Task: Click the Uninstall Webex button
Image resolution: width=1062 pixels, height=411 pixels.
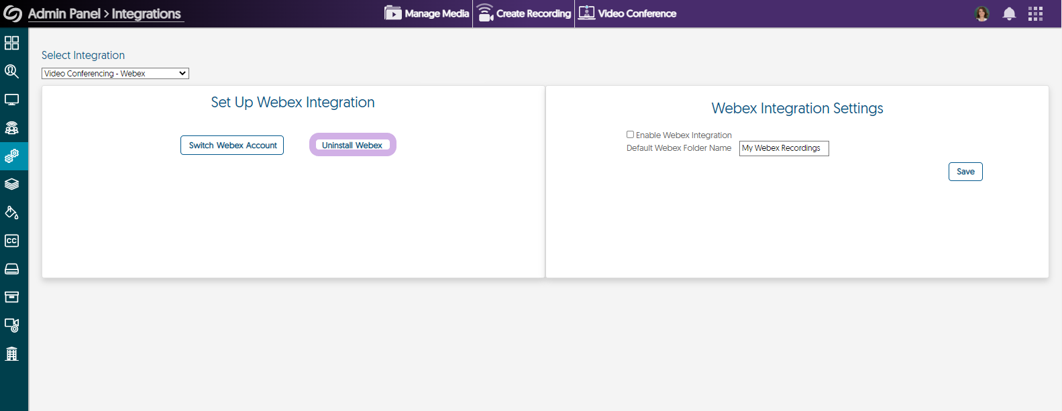Action: pyautogui.click(x=352, y=145)
